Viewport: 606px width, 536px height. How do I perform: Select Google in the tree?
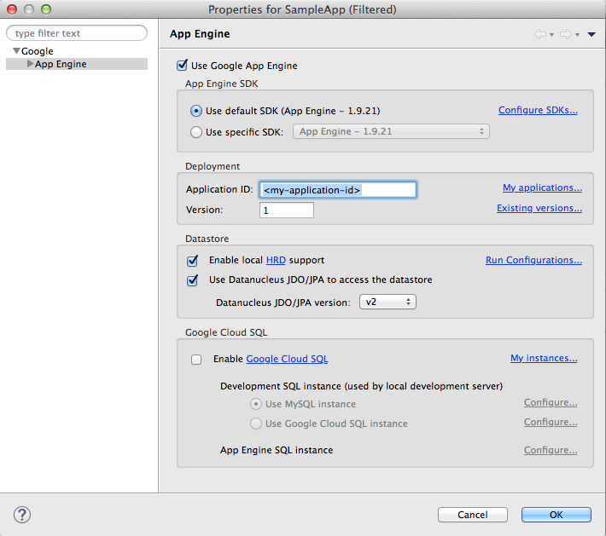click(37, 51)
